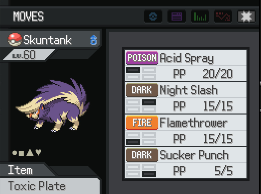Pick the Sucker Punch move
261x194 pixels.
186,162
